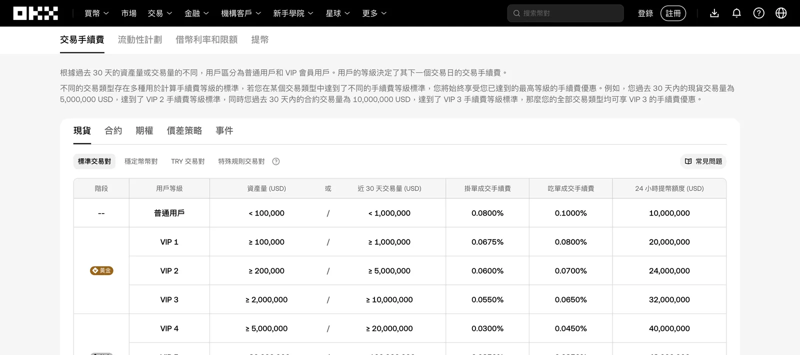Click the OKX logo

click(35, 13)
